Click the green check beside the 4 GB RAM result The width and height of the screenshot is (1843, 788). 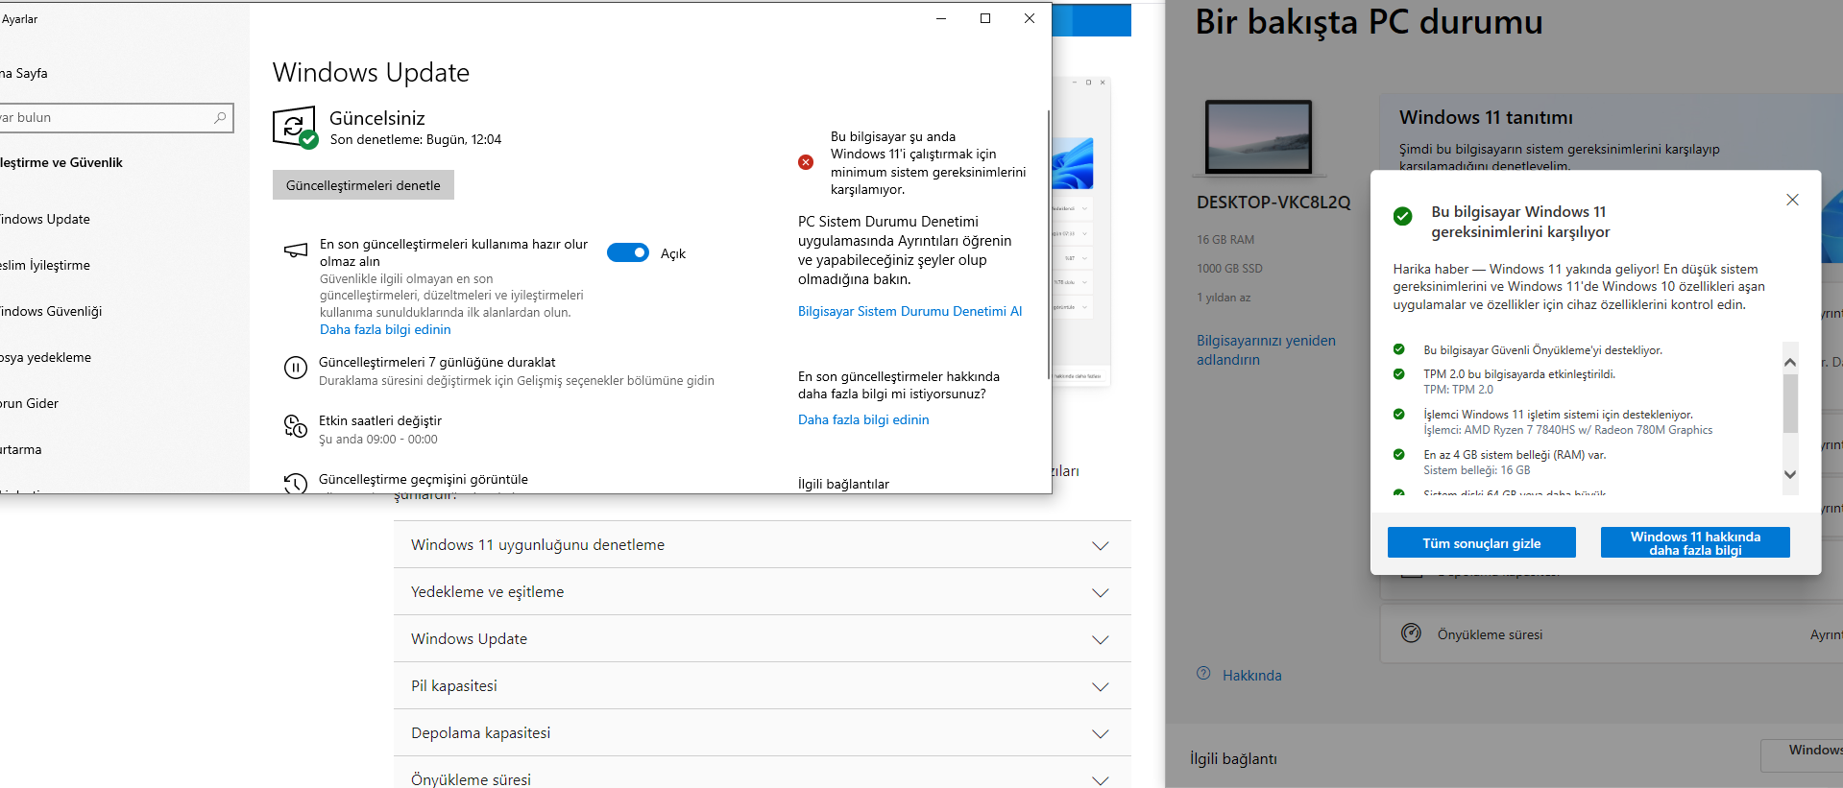1399,454
